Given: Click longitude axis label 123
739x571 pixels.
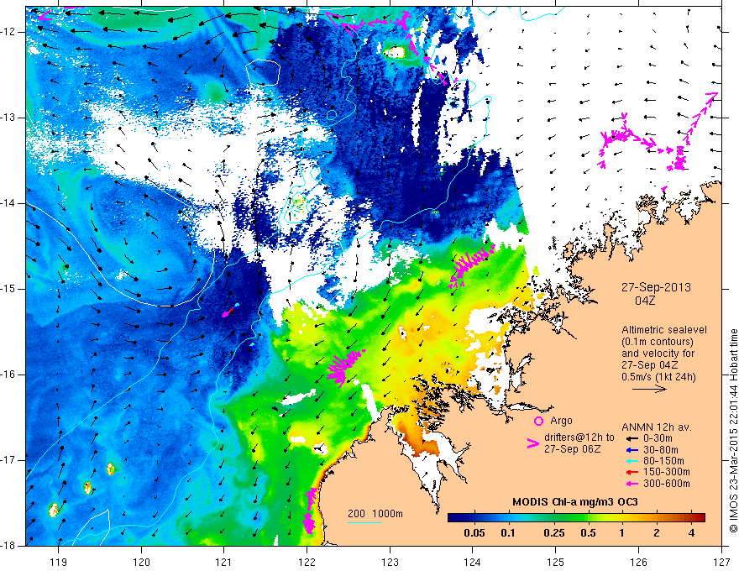Looking at the screenshot, I should click(390, 562).
